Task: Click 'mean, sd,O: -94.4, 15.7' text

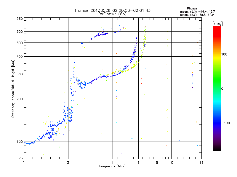Action: coord(197,12)
